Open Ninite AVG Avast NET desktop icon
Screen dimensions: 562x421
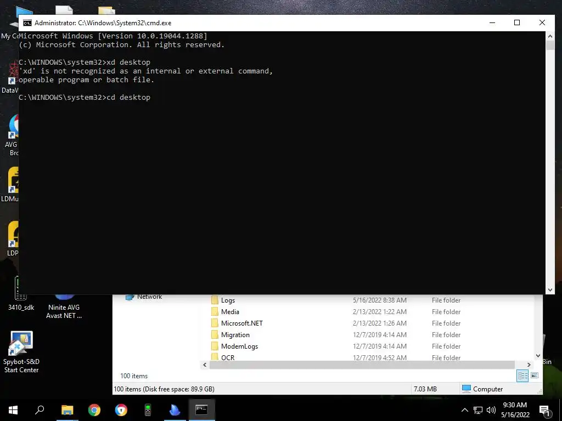point(64,307)
